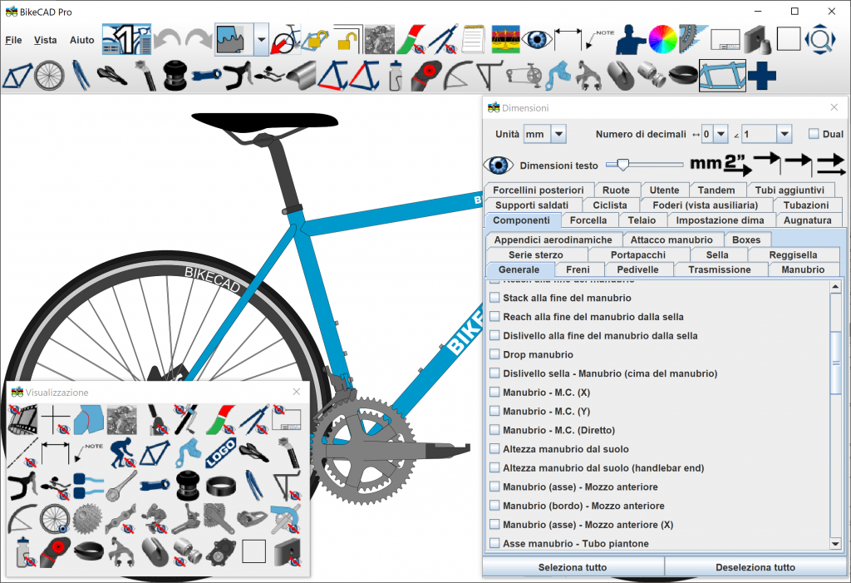This screenshot has width=851, height=583.
Task: Select the saddle icon in second toolbar row
Action: 111,77
